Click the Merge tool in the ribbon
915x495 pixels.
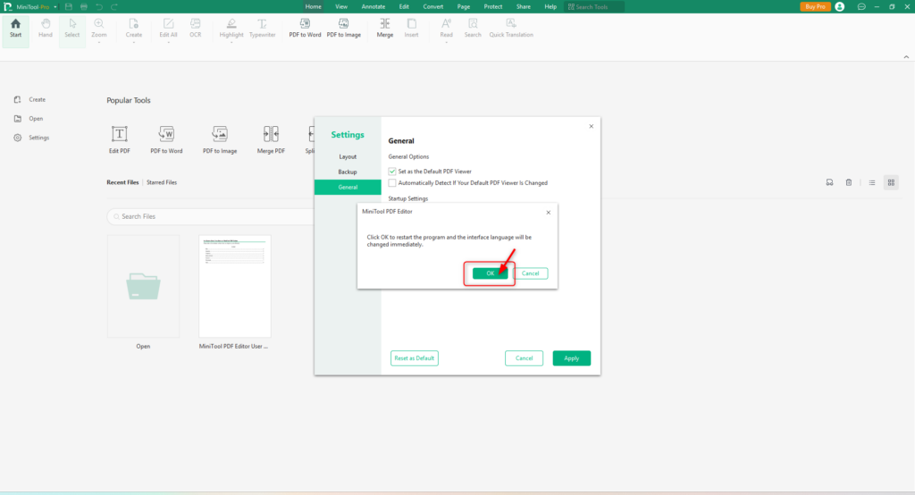click(x=384, y=28)
